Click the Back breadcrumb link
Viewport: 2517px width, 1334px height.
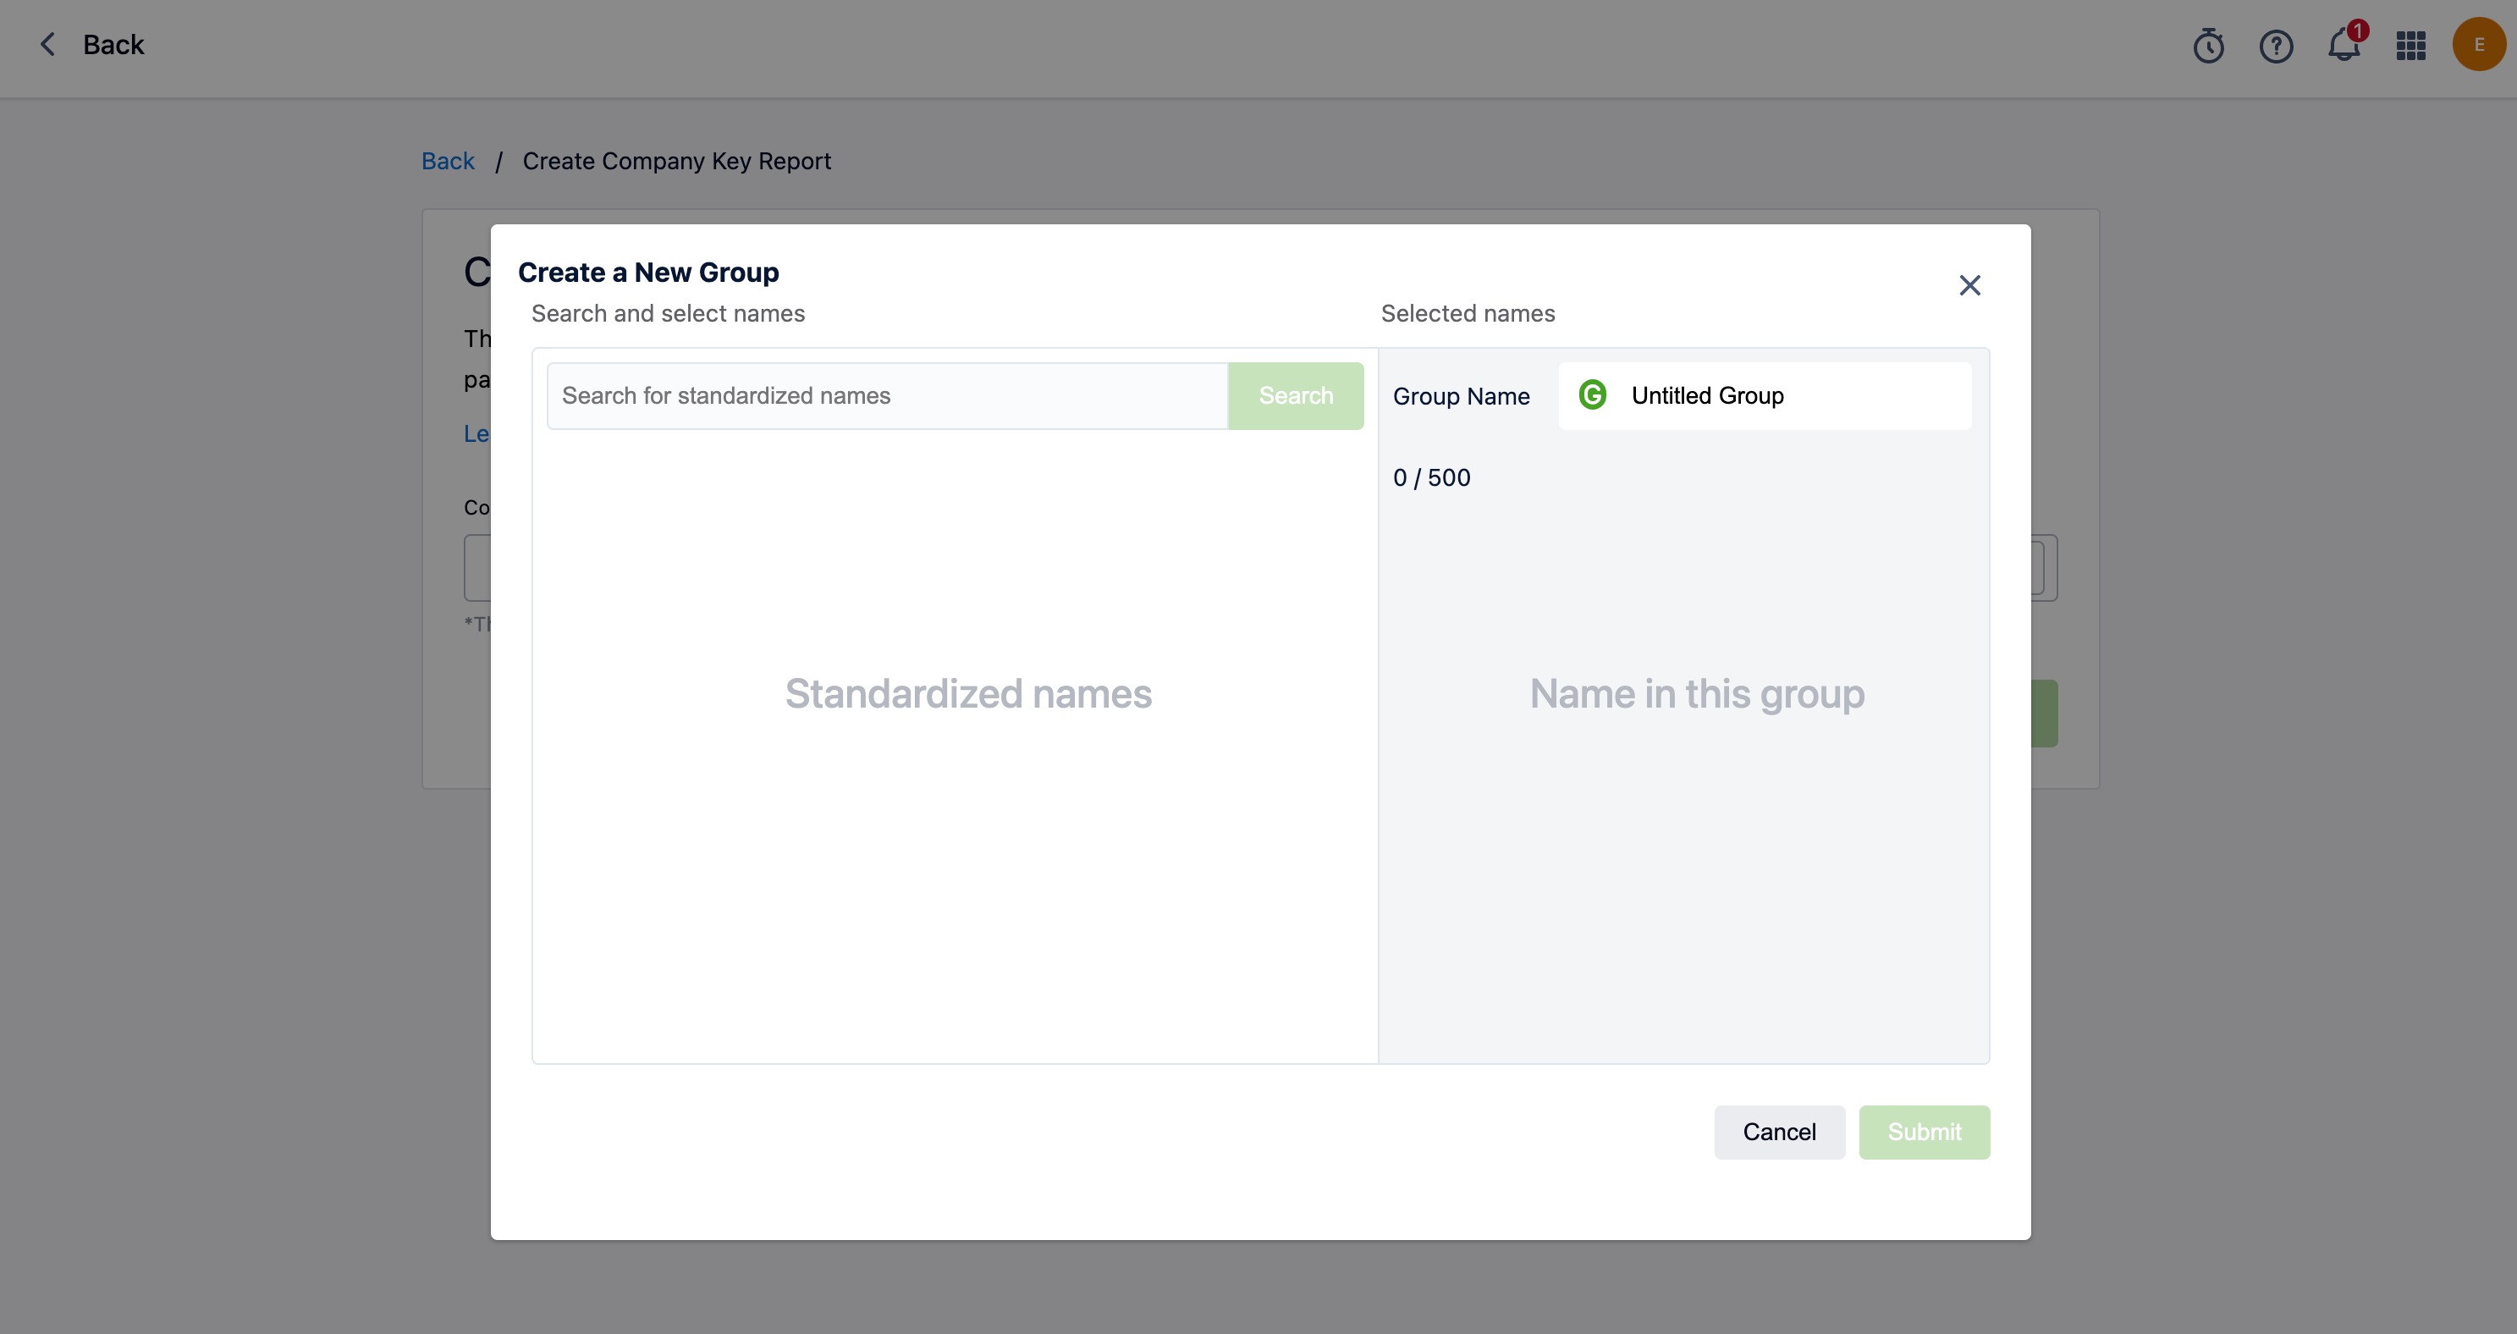click(x=448, y=162)
